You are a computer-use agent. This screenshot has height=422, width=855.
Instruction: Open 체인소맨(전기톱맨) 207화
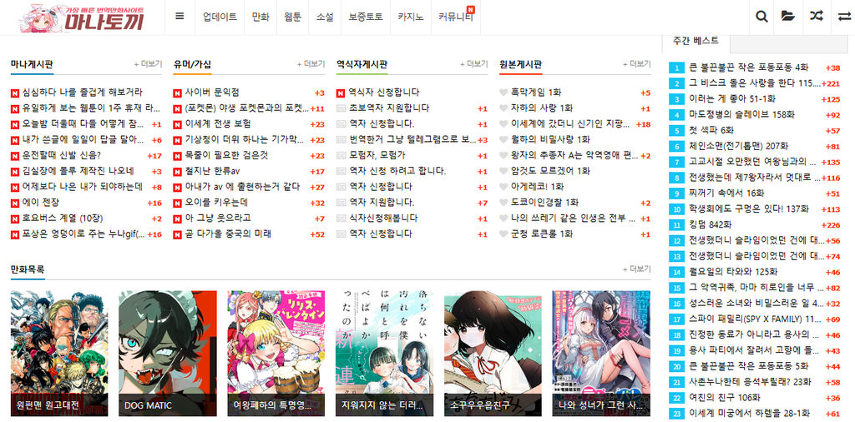(739, 147)
